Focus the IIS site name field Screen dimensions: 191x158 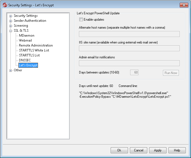click(x=129, y=48)
